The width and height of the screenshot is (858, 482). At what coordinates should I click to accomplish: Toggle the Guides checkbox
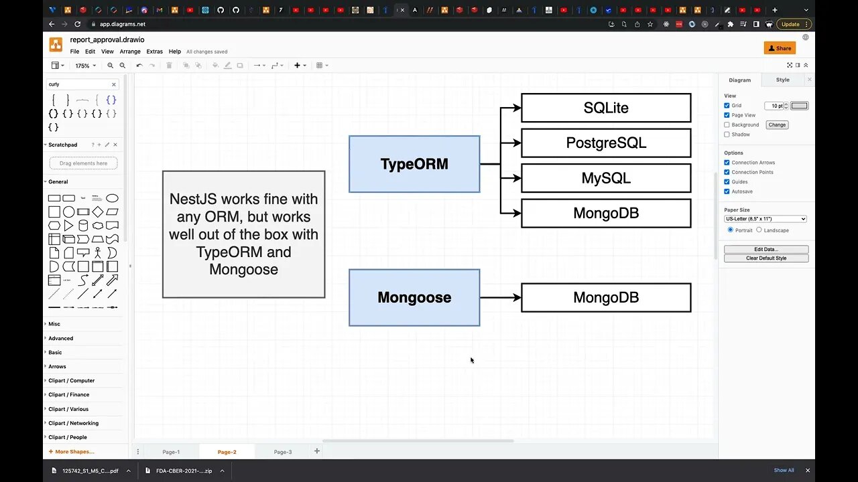(x=727, y=182)
